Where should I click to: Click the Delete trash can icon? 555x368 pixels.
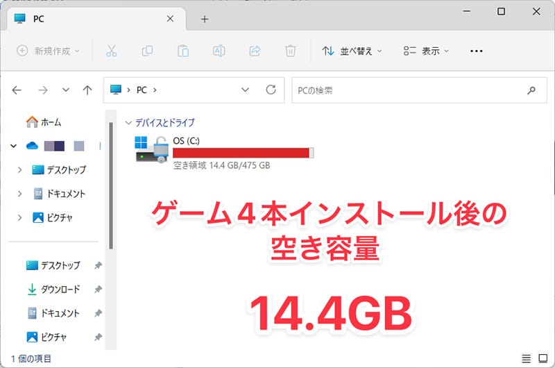click(291, 51)
